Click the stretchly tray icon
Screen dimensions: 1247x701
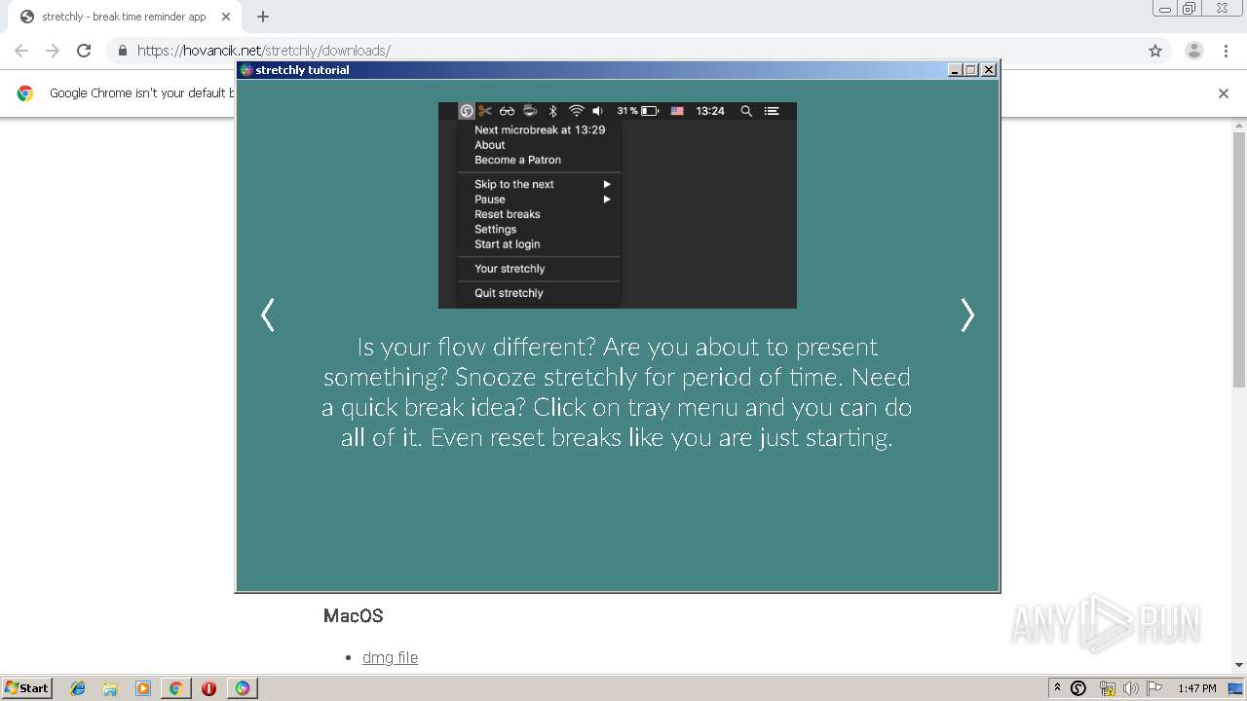coord(1078,688)
